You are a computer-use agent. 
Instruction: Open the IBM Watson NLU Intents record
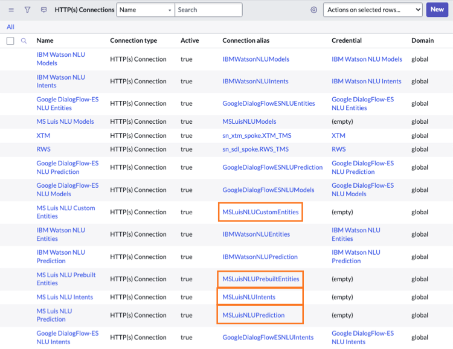[60, 81]
